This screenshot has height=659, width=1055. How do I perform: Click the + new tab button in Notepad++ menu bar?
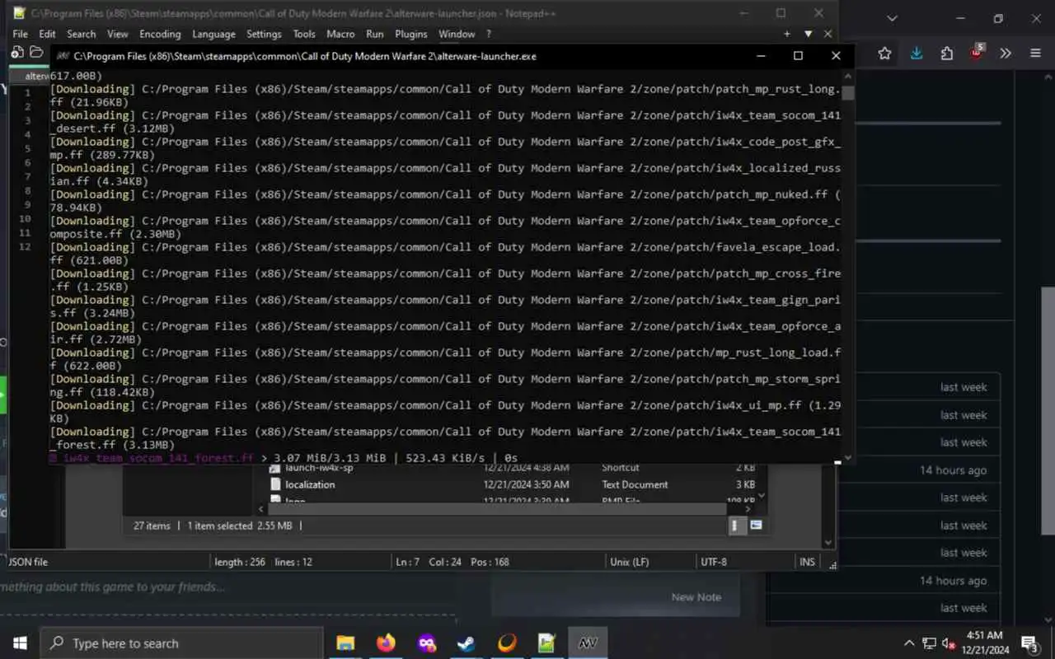[x=787, y=34]
